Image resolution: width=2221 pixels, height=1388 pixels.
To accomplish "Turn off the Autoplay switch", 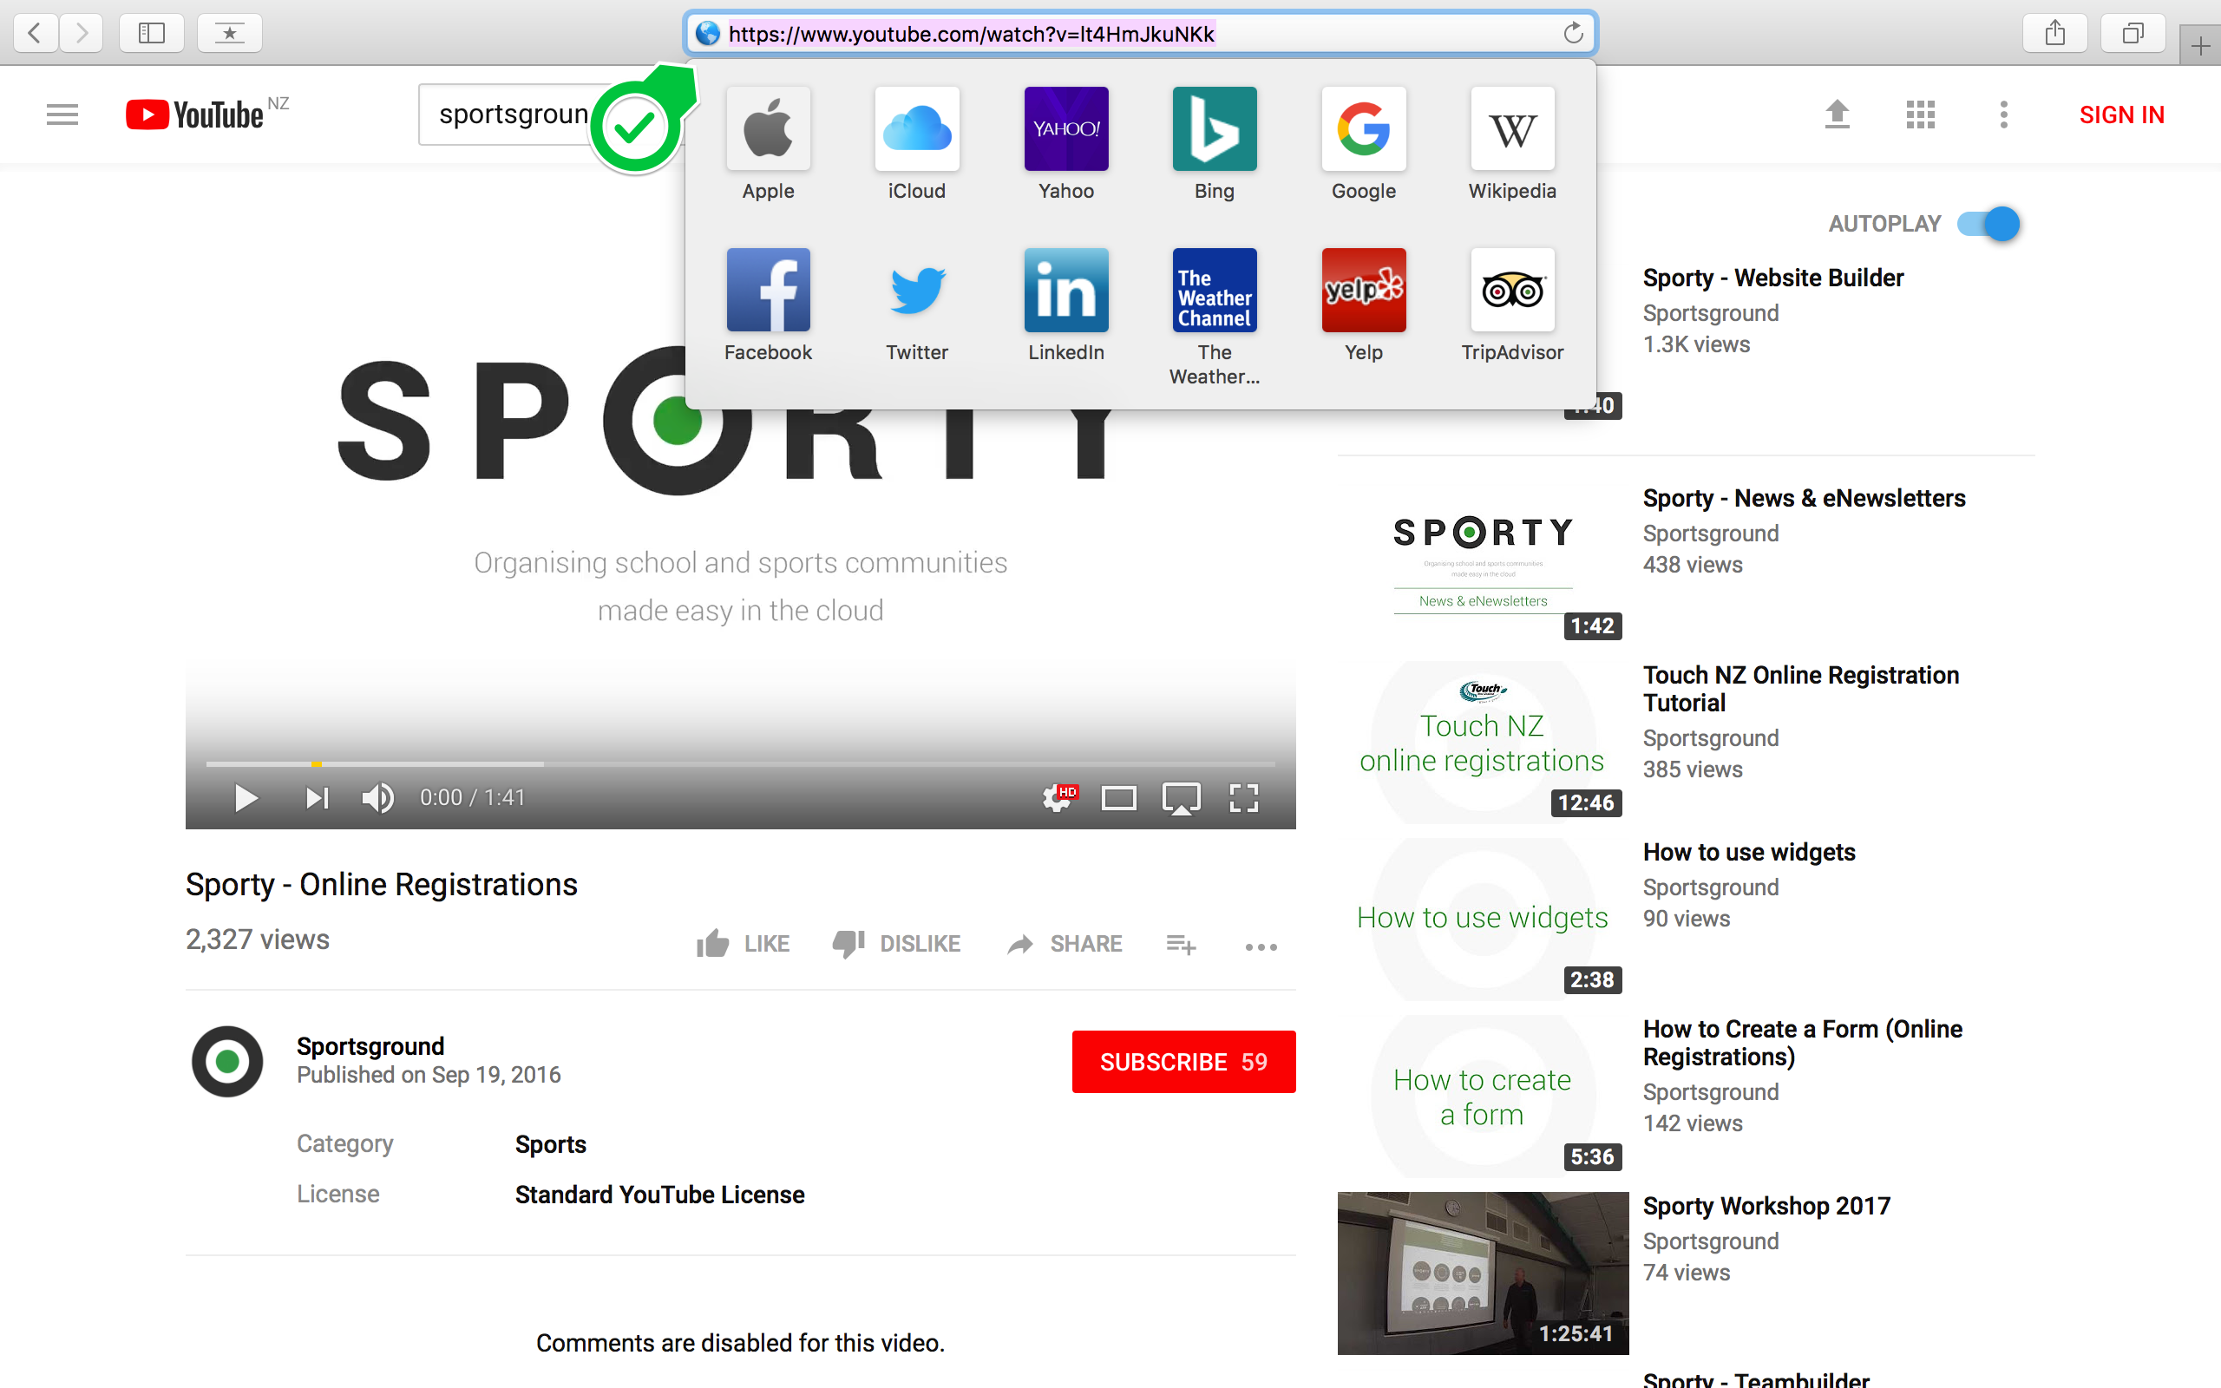I will coord(1988,224).
